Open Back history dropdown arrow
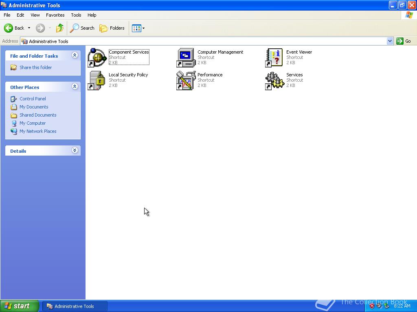This screenshot has width=417, height=312. [29, 28]
